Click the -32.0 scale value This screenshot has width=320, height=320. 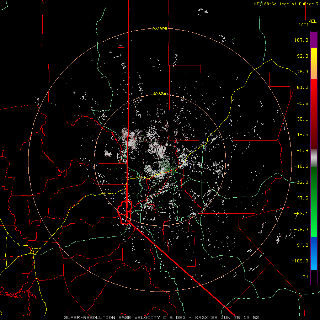(x=301, y=182)
